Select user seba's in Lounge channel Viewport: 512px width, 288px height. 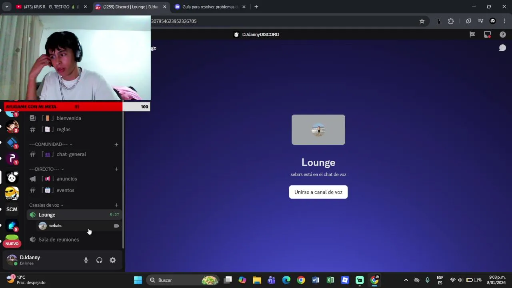tap(55, 226)
